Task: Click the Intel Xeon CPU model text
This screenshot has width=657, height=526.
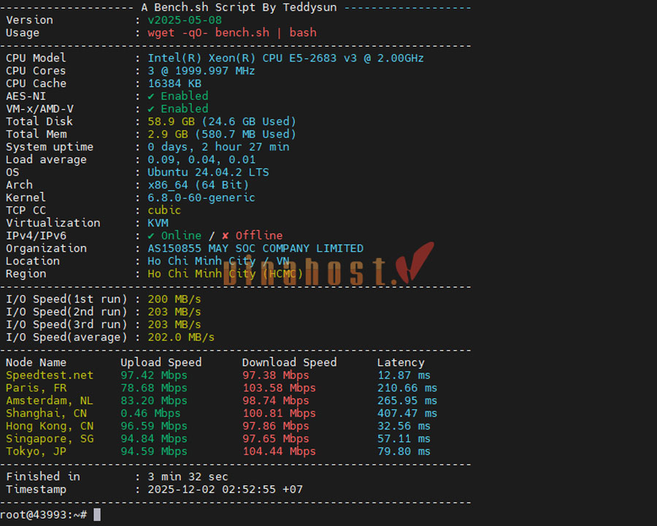Action: point(285,58)
